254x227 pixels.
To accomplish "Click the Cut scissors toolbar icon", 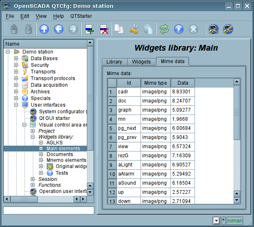I will (x=134, y=29).
